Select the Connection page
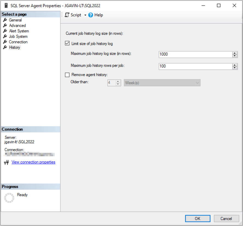The width and height of the screenshot is (243, 226). pyautogui.click(x=18, y=42)
